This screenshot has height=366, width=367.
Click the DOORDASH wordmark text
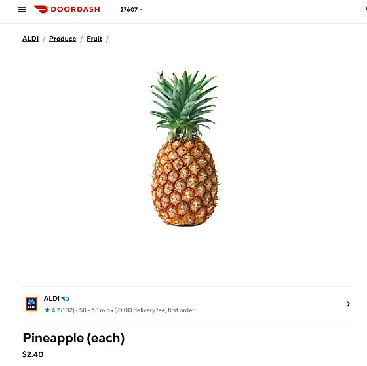[75, 9]
